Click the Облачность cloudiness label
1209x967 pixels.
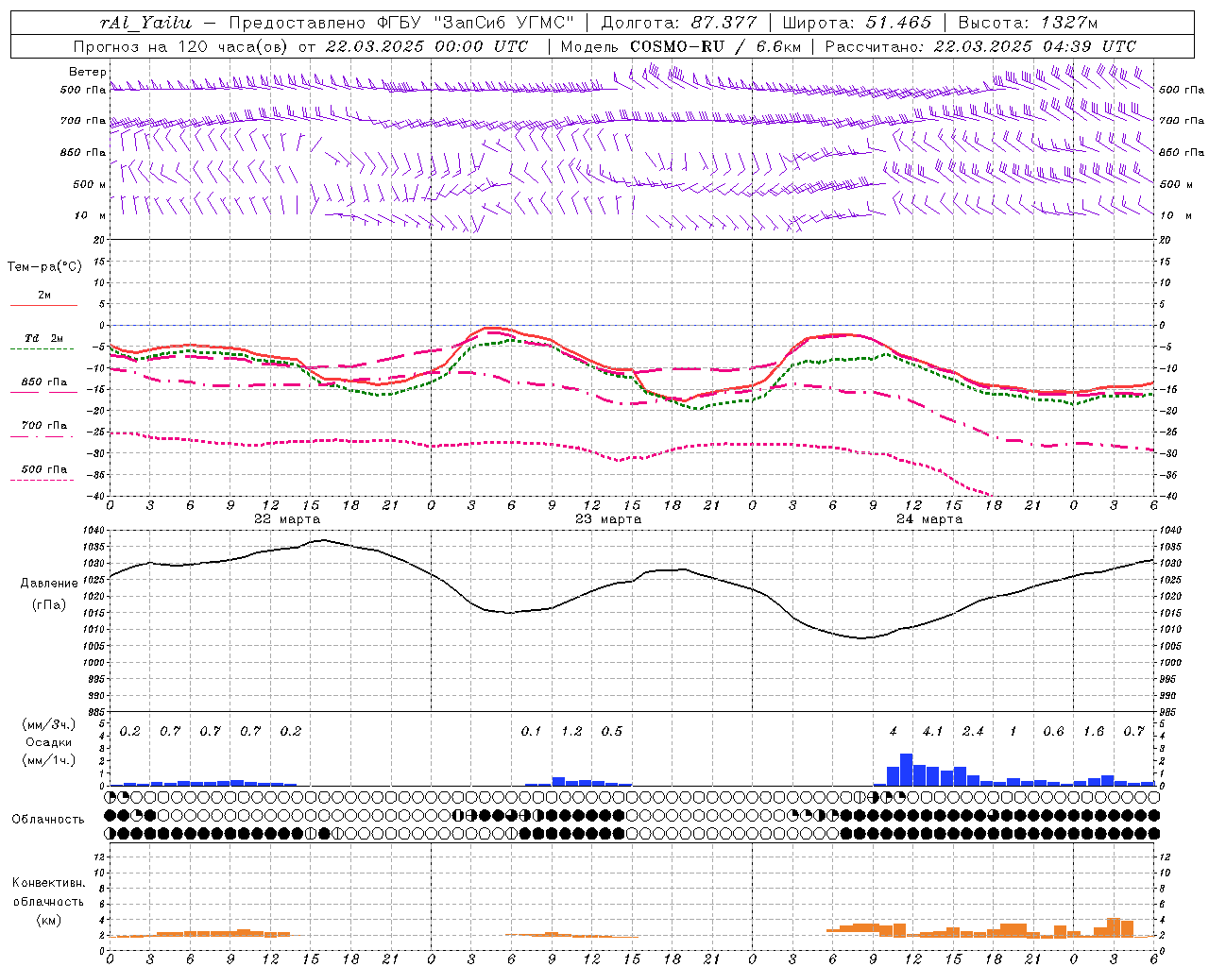48,820
